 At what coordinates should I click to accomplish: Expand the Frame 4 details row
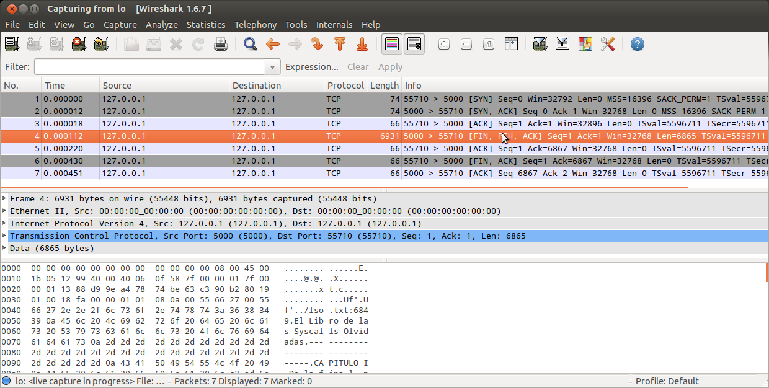[5, 199]
